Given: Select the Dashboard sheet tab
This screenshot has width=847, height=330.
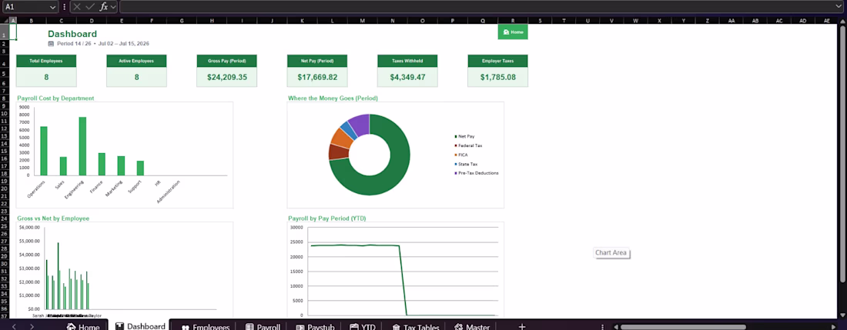Looking at the screenshot, I should [139, 326].
